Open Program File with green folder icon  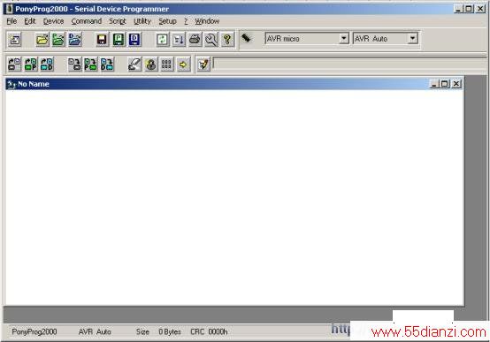(x=58, y=40)
